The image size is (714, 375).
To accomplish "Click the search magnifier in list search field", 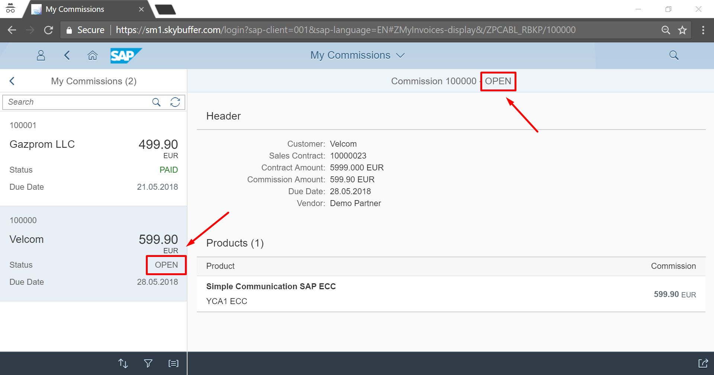I will pos(156,102).
